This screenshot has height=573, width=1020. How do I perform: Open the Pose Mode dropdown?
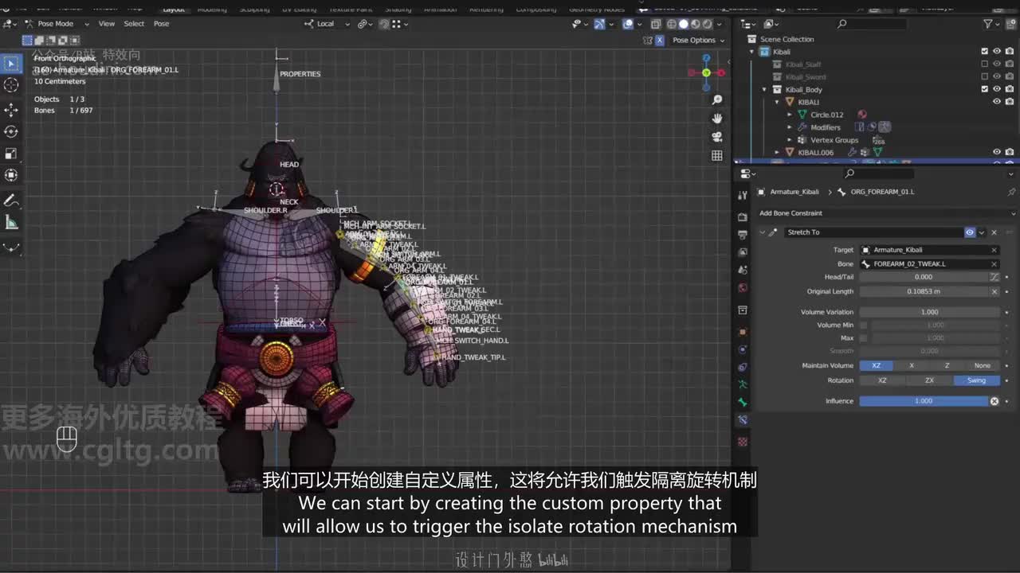[54, 24]
